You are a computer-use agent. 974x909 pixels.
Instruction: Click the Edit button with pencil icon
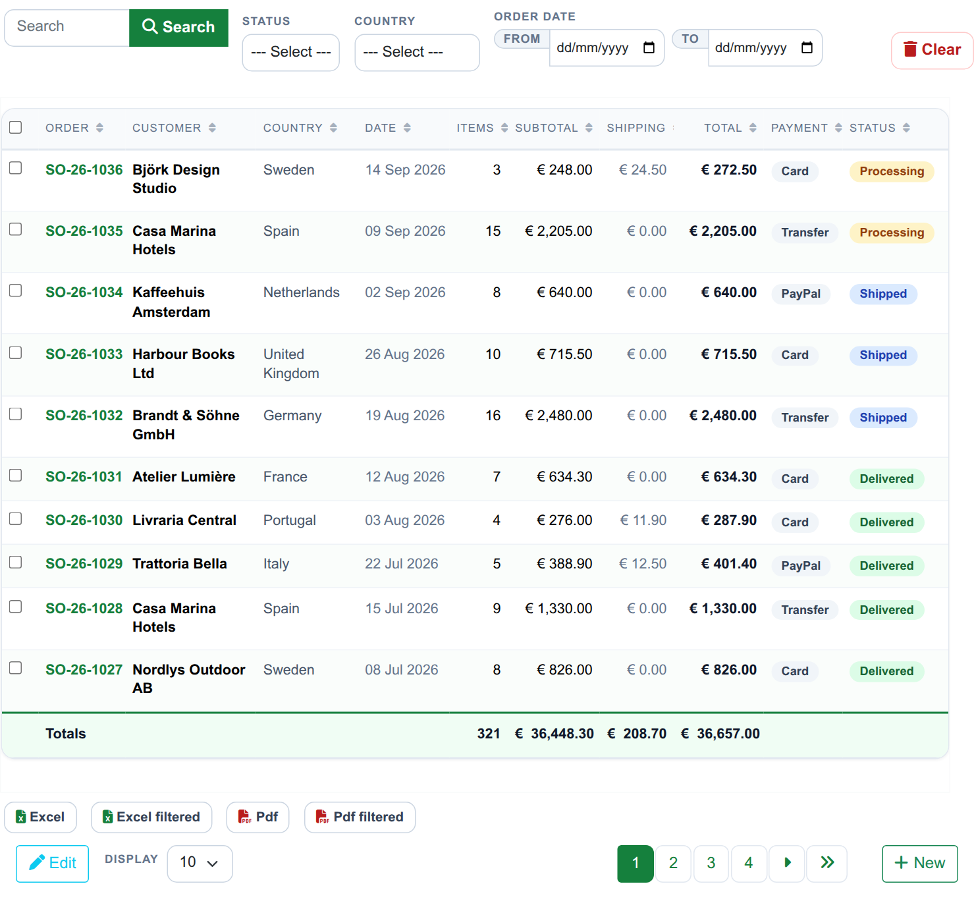(53, 864)
